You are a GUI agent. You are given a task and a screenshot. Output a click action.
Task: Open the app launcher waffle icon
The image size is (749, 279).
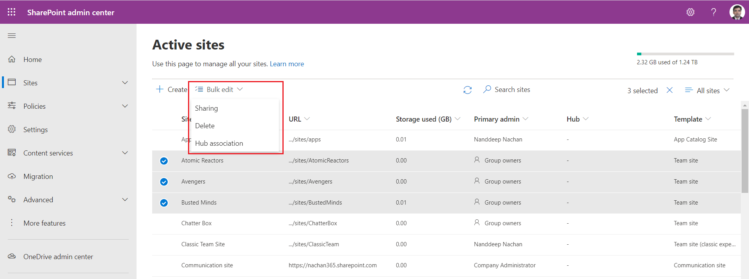click(12, 12)
